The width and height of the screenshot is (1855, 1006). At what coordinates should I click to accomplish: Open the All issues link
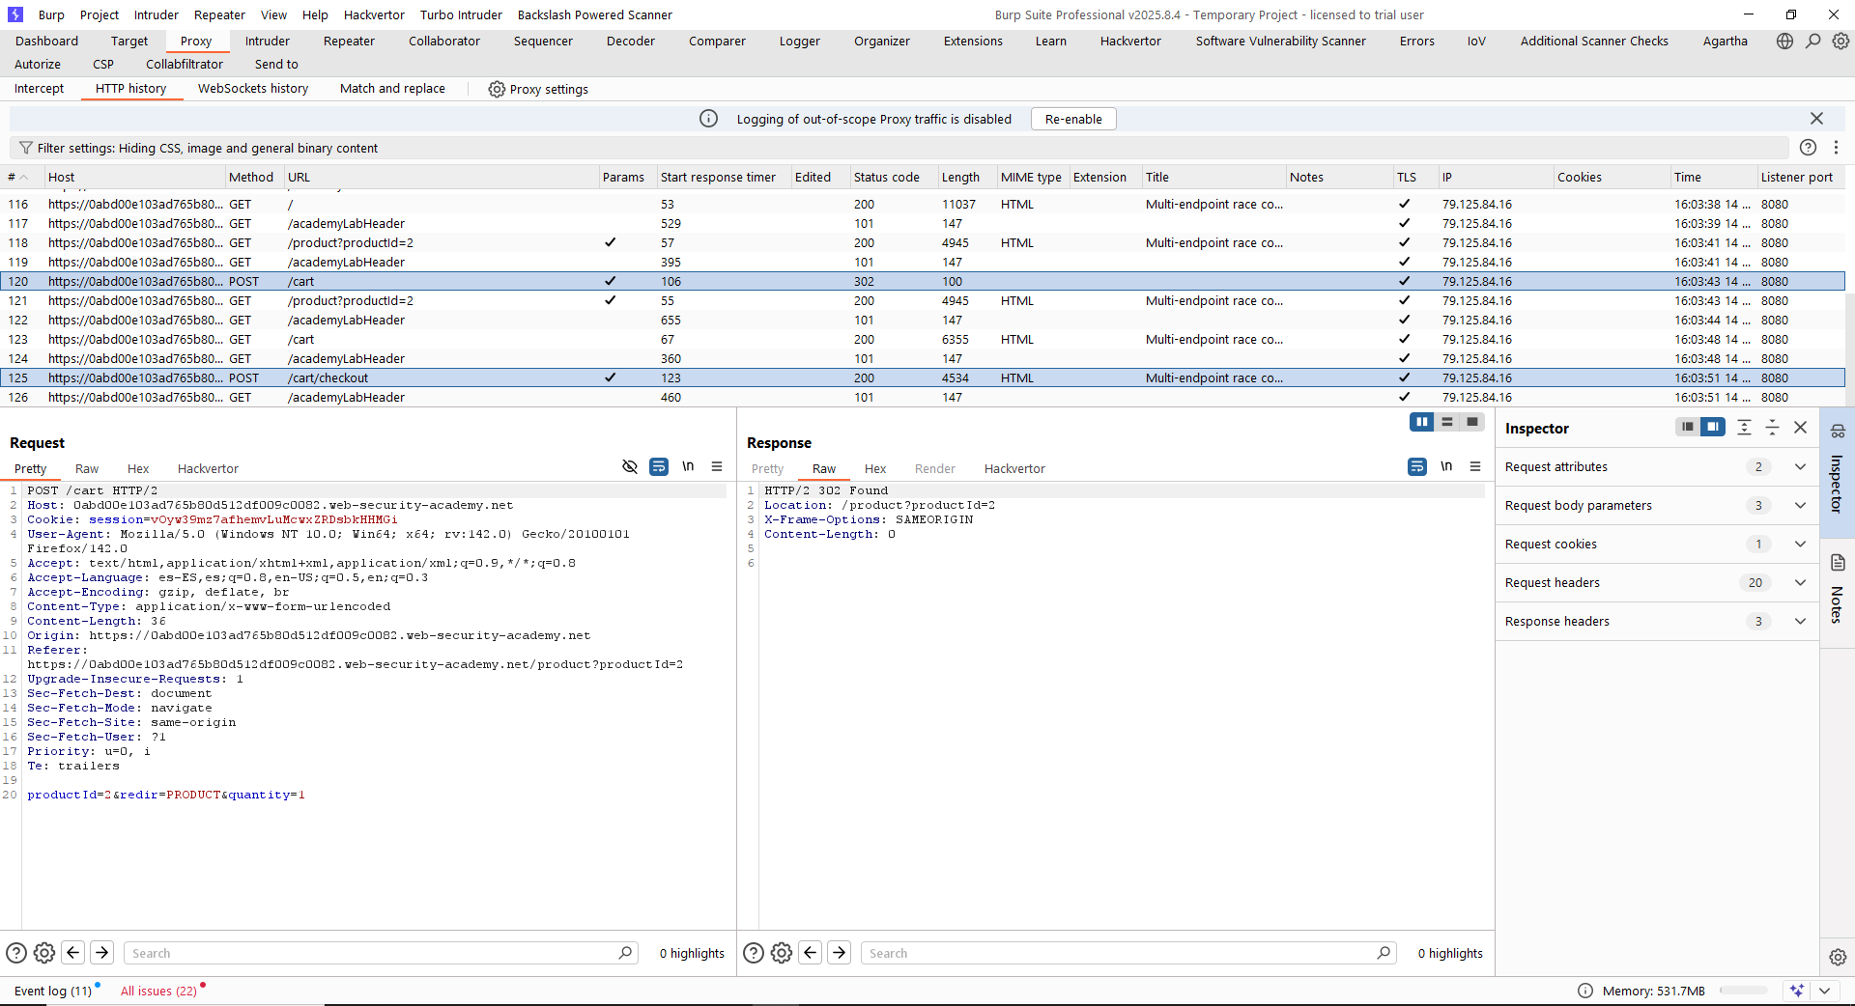point(158,991)
